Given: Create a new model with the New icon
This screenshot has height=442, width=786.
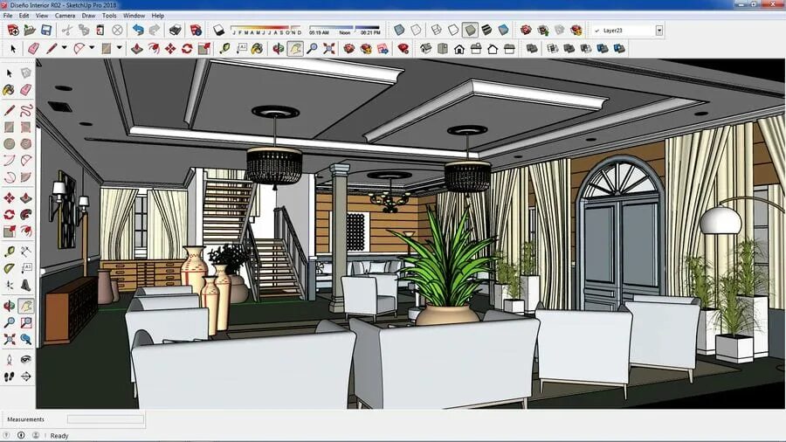Looking at the screenshot, I should pyautogui.click(x=13, y=30).
